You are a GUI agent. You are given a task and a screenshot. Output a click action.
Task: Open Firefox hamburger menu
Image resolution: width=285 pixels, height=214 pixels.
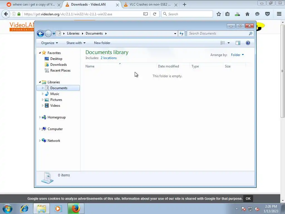point(279,14)
